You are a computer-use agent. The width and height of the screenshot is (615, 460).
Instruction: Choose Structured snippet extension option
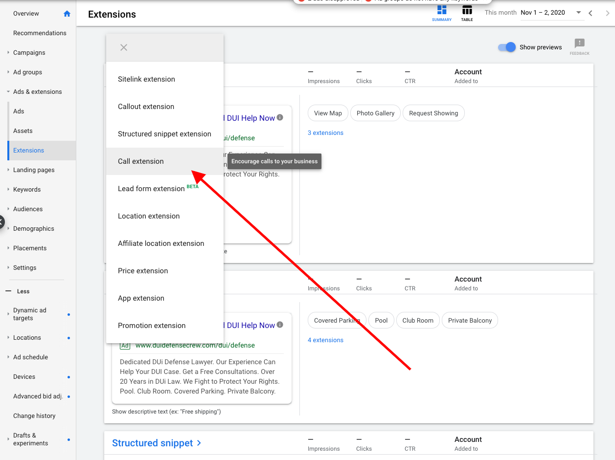165,134
